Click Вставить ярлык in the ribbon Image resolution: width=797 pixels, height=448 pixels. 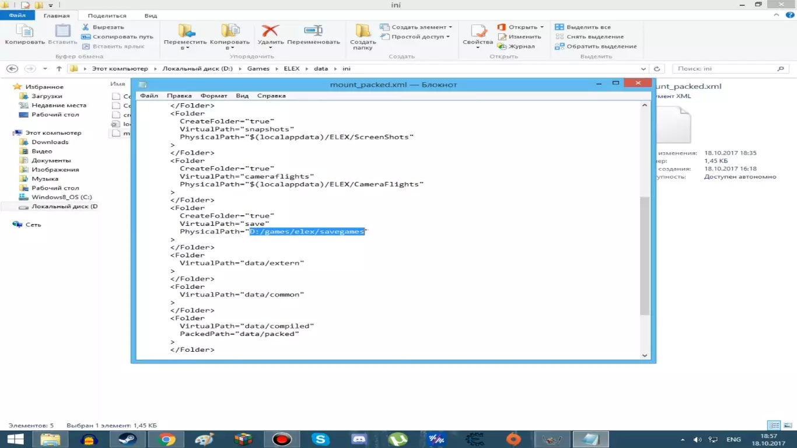(113, 47)
